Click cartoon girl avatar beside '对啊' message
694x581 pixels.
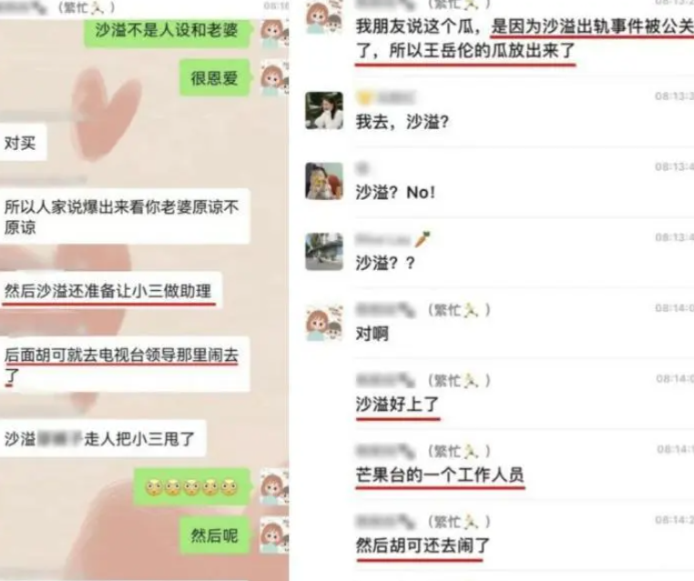pyautogui.click(x=324, y=323)
